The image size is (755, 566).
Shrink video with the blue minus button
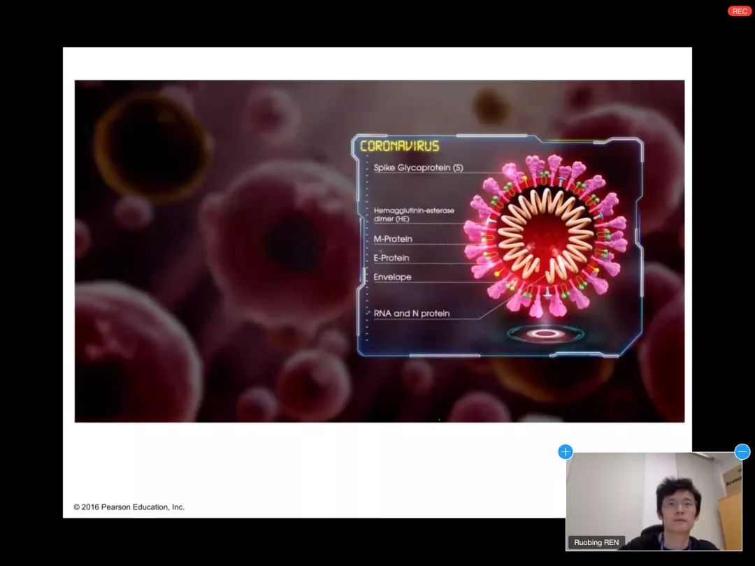[x=742, y=451]
